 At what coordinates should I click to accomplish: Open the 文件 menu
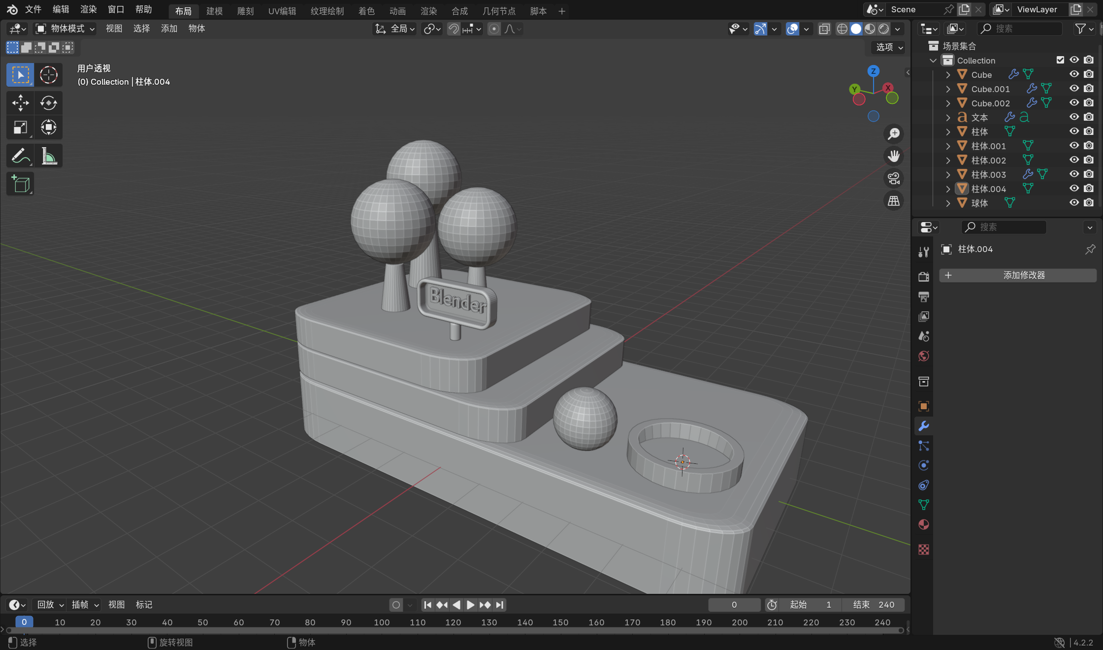tap(33, 9)
